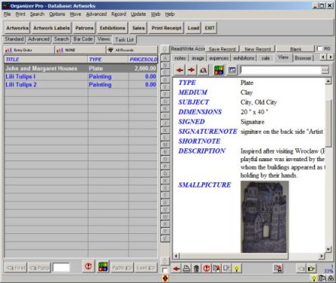Screen dimensions: 336x283
Task: Click the printer icon in bottom toolbar
Action: pos(186,269)
